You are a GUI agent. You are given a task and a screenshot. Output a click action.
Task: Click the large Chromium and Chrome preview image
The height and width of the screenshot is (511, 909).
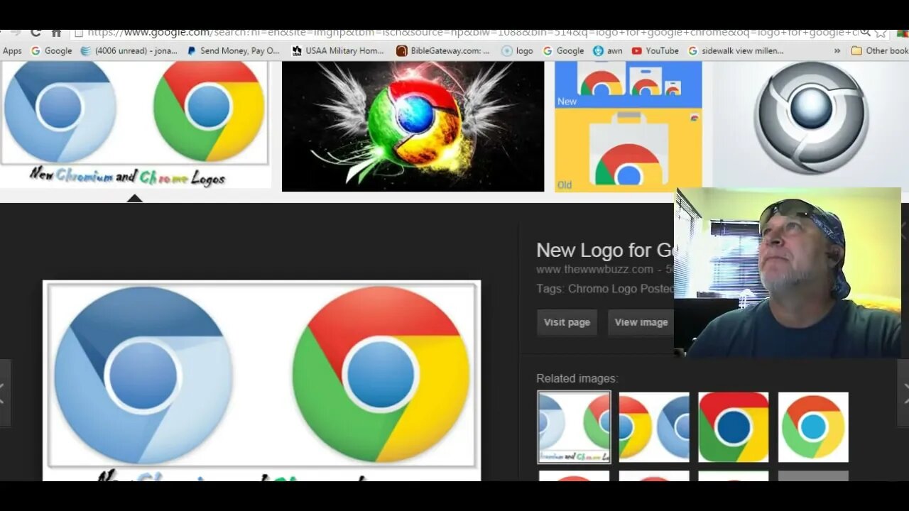261,380
